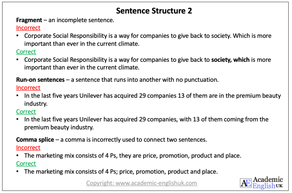Image resolution: width=292 pixels, height=193 pixels.
Task: Click the Correct label under Run-on sentences
Action: 26,112
